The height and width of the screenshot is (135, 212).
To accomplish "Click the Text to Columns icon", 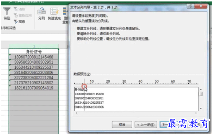I will pyautogui.click(x=42, y=11).
